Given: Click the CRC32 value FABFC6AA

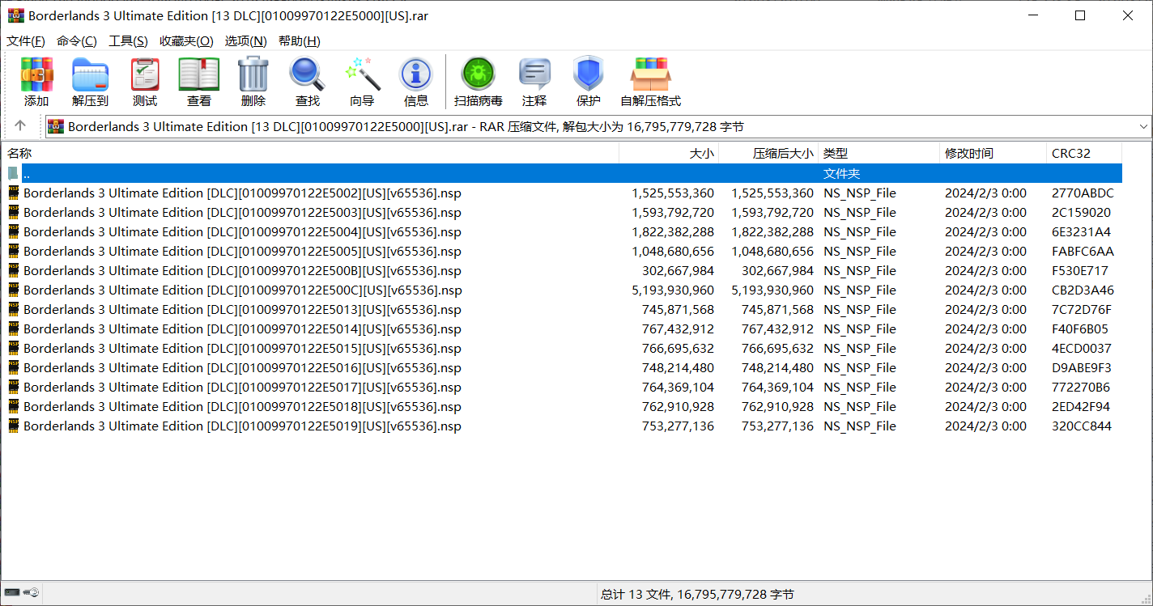Looking at the screenshot, I should pyautogui.click(x=1083, y=251).
